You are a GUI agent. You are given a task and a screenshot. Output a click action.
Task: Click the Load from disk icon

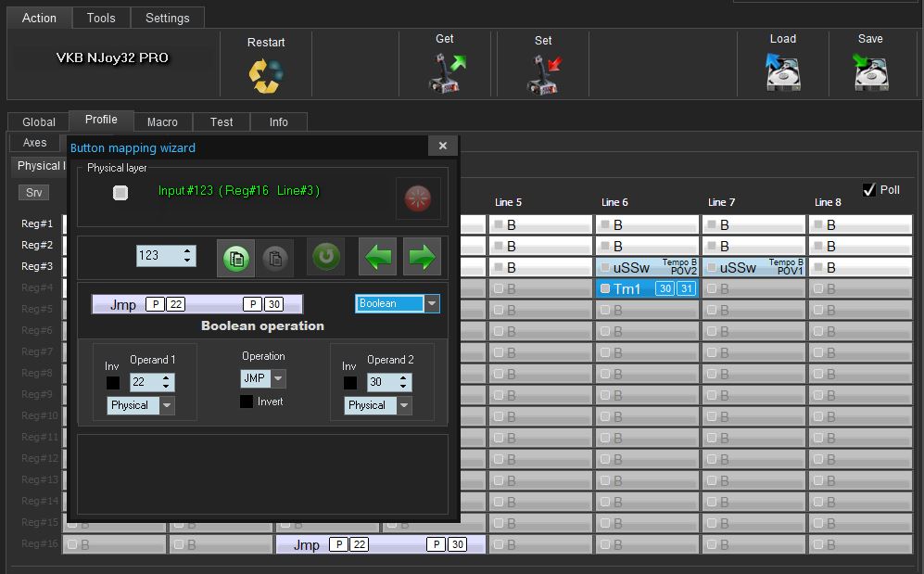point(782,72)
